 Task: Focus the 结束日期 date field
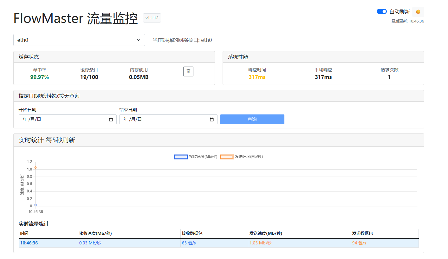tap(168, 119)
